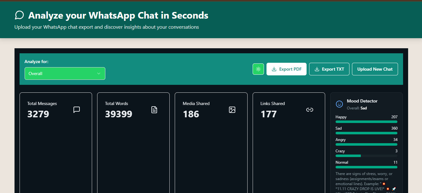Click the download icon in Export PDF
Screen dimensions: 422x193
click(274, 69)
